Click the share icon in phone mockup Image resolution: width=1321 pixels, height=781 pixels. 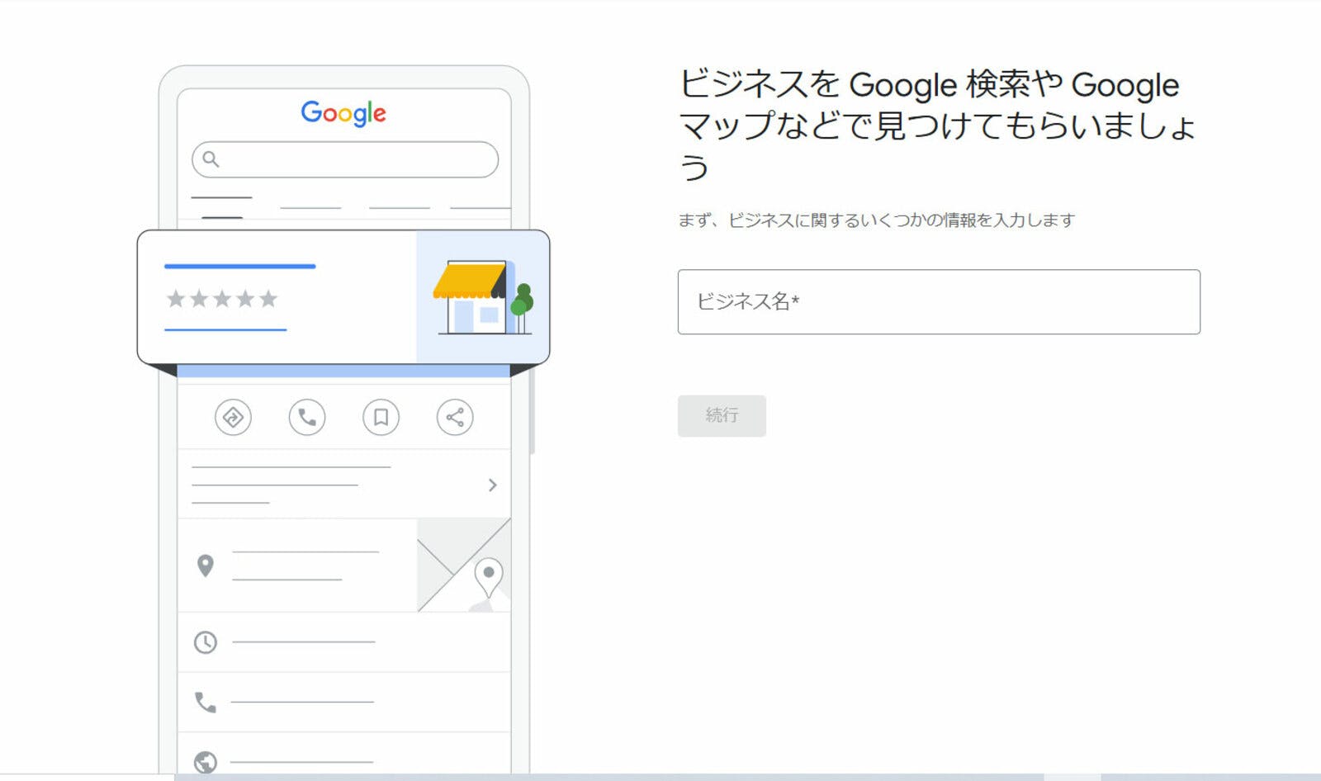click(x=455, y=417)
